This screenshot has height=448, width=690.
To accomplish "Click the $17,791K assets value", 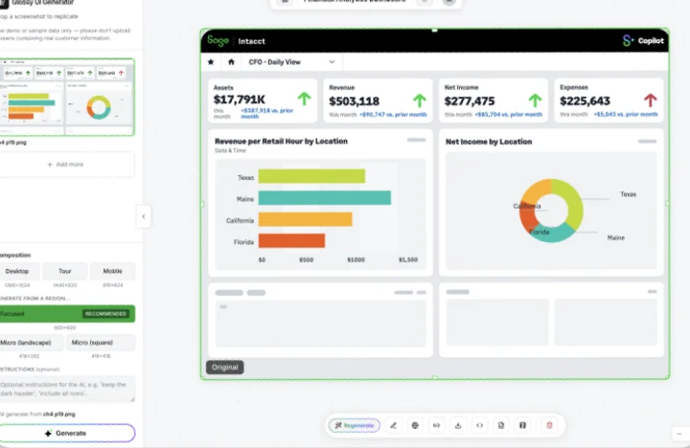I will 240,100.
